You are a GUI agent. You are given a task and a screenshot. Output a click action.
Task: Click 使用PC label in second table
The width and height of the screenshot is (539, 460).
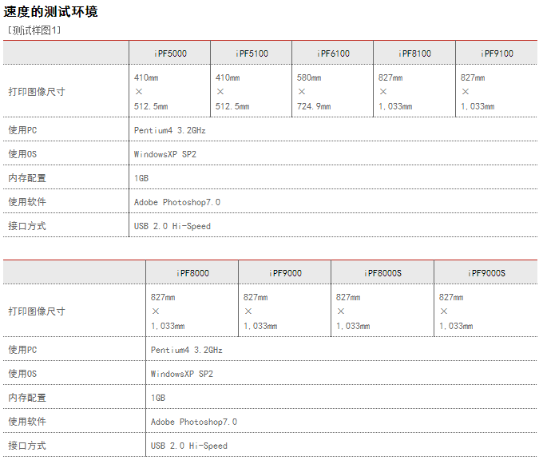(22, 350)
